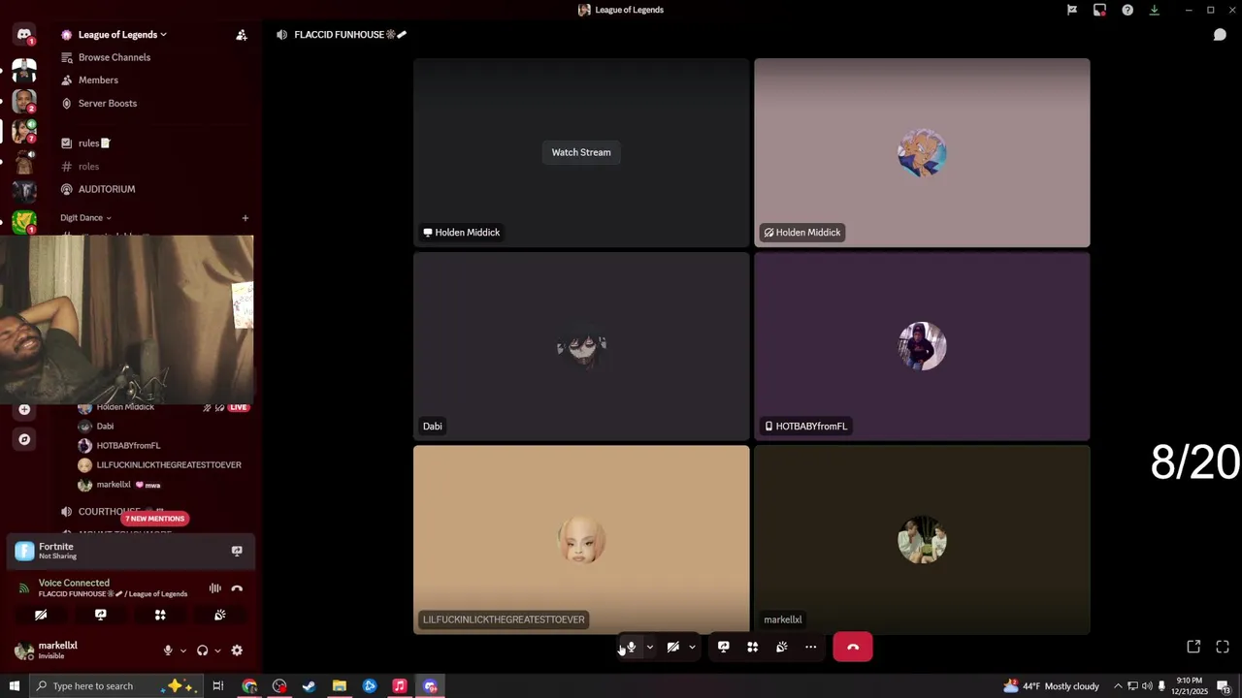Click Watch Stream on Holden Middick's tile
This screenshot has height=698, width=1242.
(581, 152)
